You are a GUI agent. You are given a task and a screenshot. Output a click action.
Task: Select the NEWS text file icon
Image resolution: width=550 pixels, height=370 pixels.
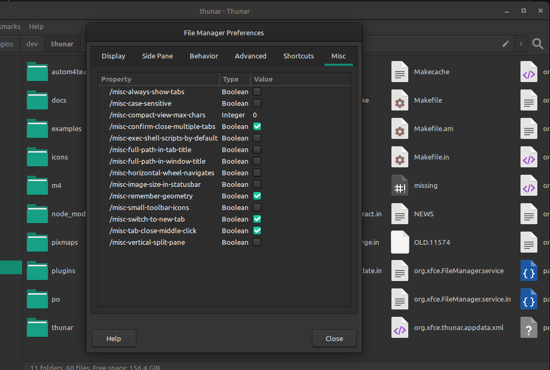[400, 213]
